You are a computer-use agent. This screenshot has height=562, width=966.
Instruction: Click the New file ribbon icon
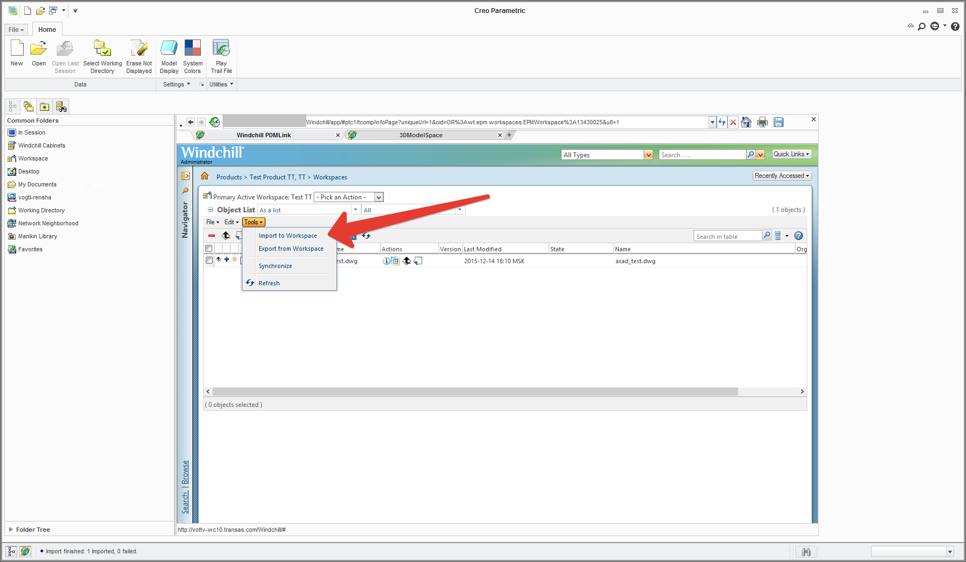17,48
